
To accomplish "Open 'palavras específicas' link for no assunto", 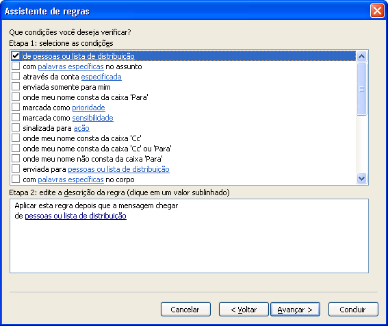I will [70, 66].
